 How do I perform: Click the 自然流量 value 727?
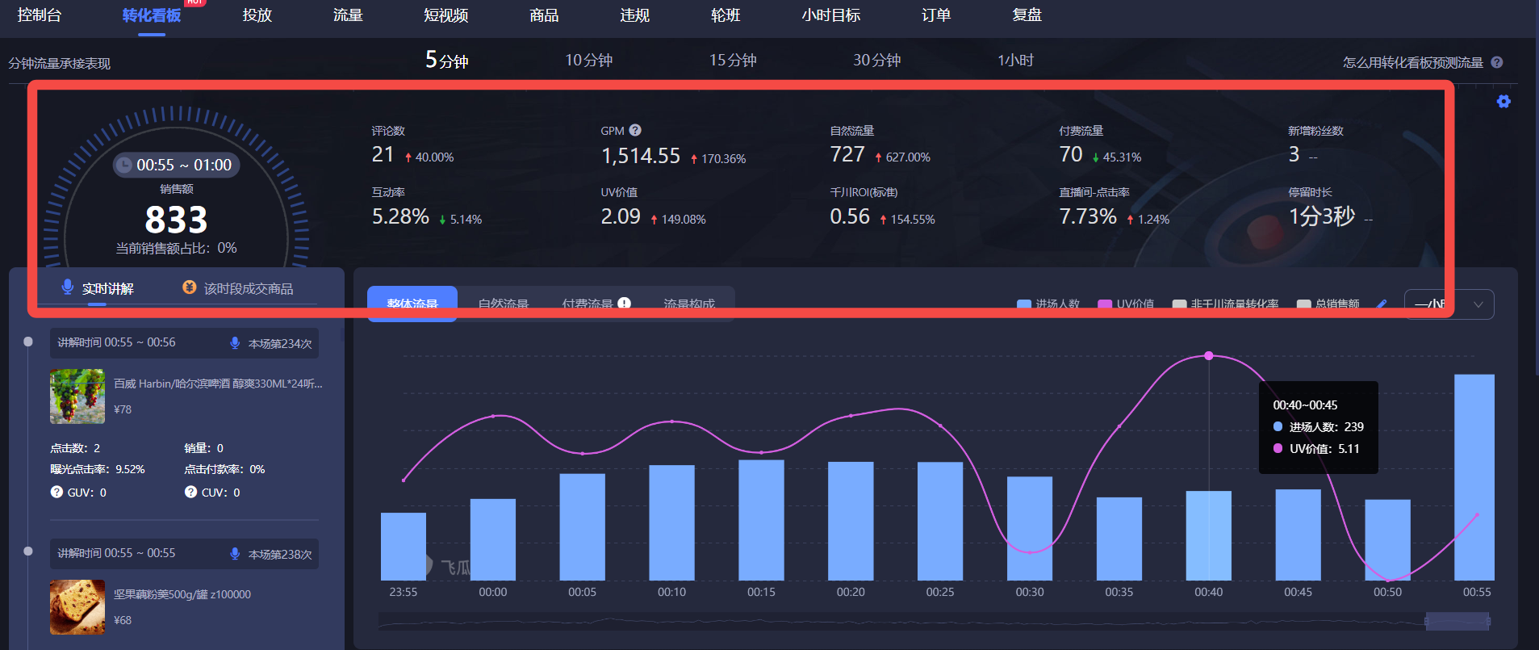pyautogui.click(x=847, y=154)
